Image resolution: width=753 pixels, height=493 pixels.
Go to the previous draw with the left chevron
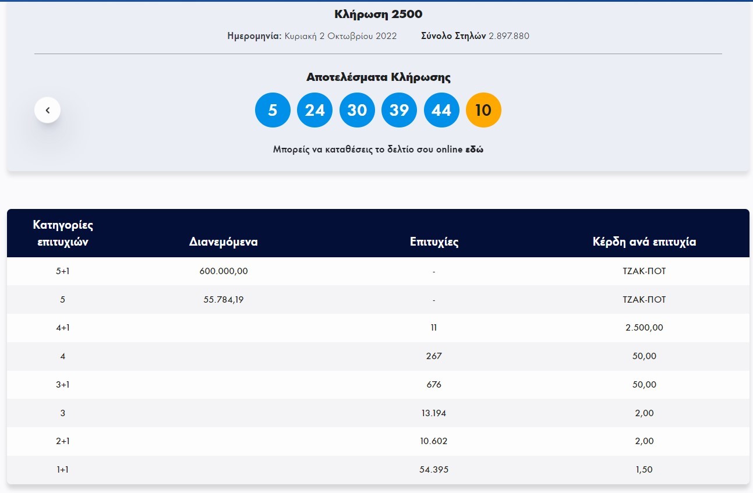47,110
